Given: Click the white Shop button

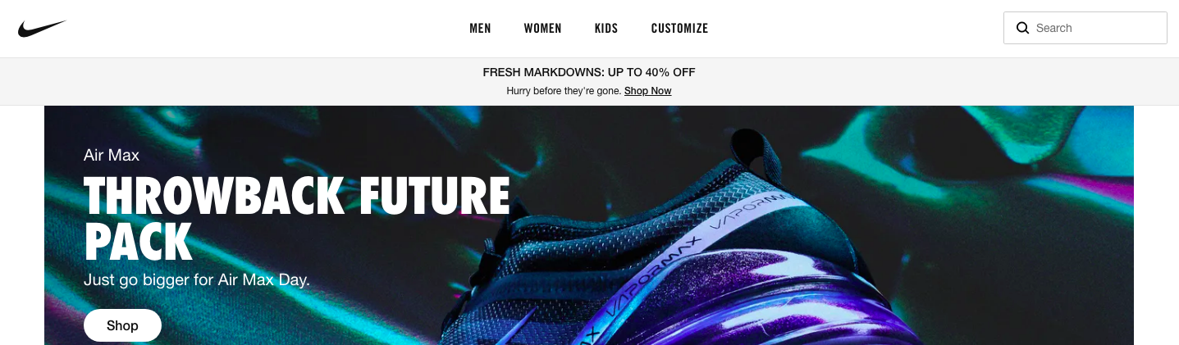Looking at the screenshot, I should (x=122, y=325).
